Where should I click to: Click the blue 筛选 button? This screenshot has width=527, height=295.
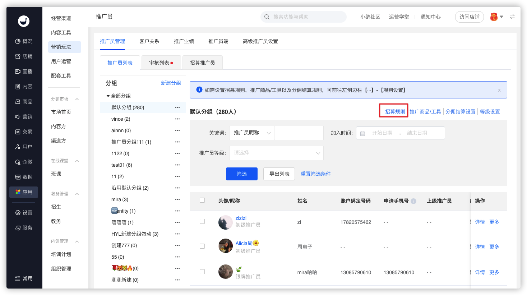(x=241, y=174)
